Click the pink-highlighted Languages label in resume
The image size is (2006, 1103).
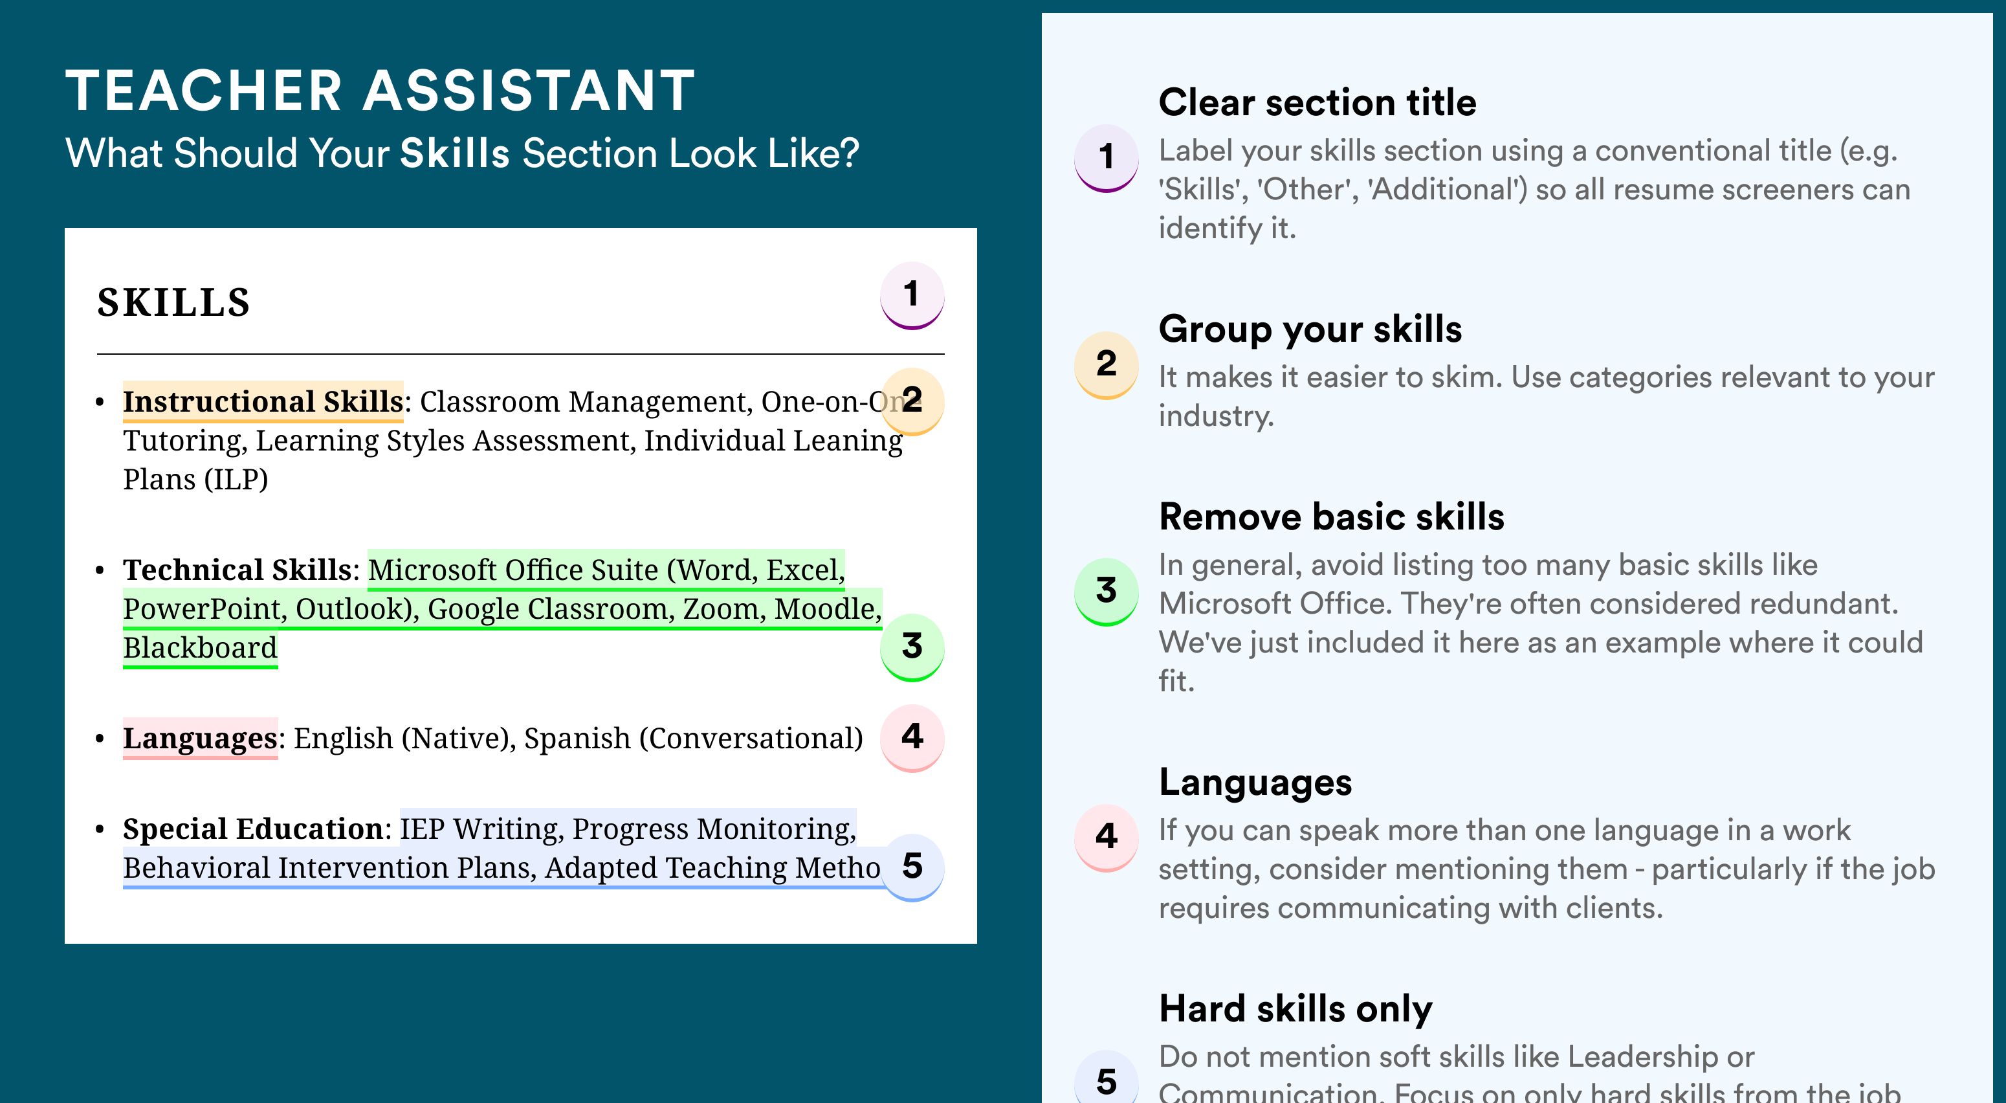pyautogui.click(x=200, y=738)
